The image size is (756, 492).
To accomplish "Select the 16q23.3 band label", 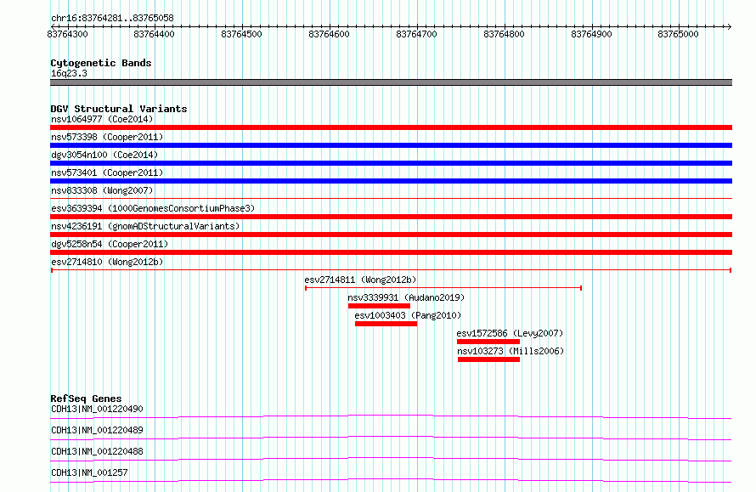I will (x=69, y=73).
